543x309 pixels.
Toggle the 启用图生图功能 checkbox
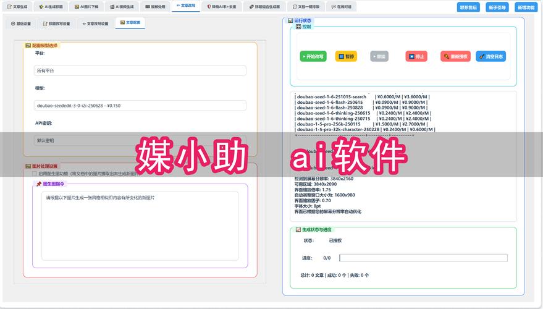[x=34, y=174]
